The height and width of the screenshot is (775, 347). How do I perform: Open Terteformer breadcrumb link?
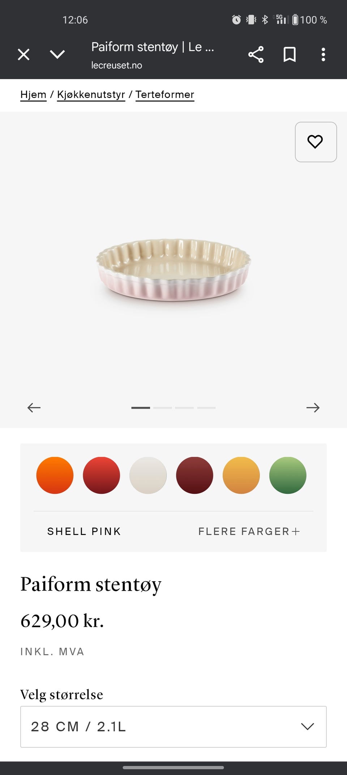click(165, 95)
